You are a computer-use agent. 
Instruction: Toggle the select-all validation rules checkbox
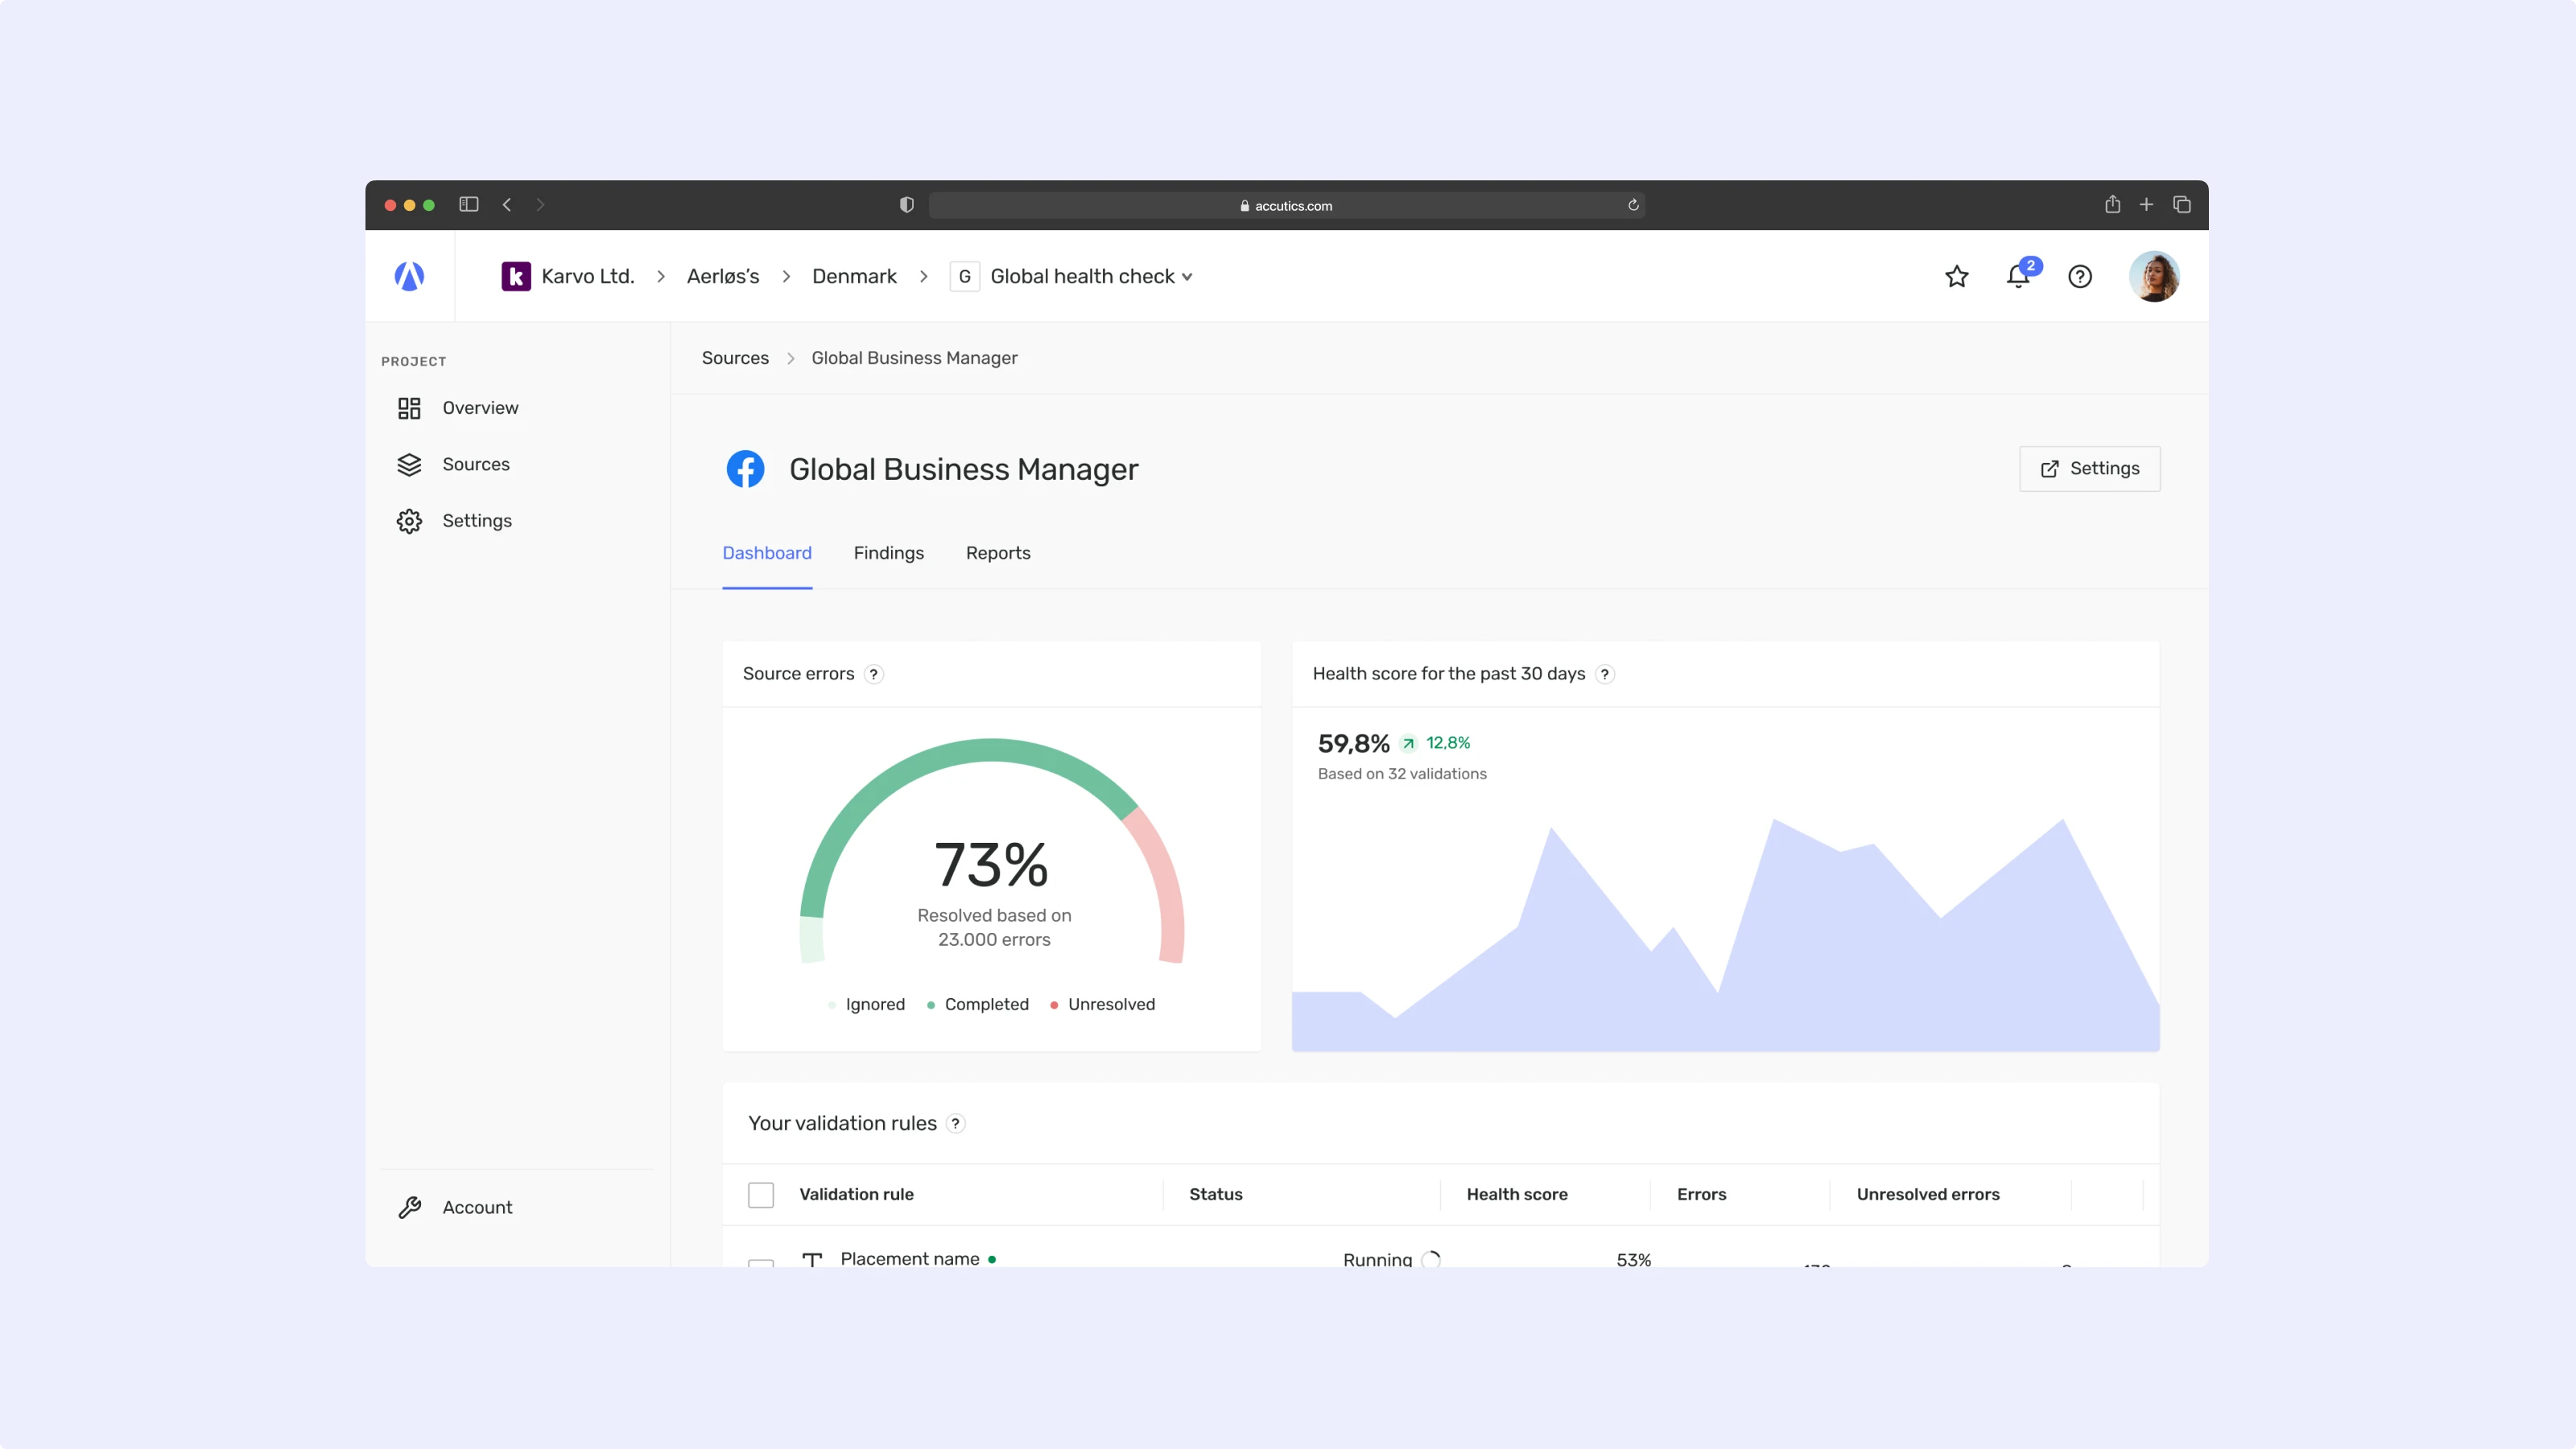click(x=761, y=1195)
